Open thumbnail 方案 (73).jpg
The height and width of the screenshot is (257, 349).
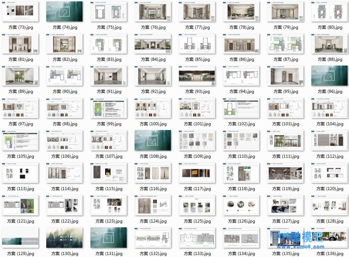click(21, 12)
